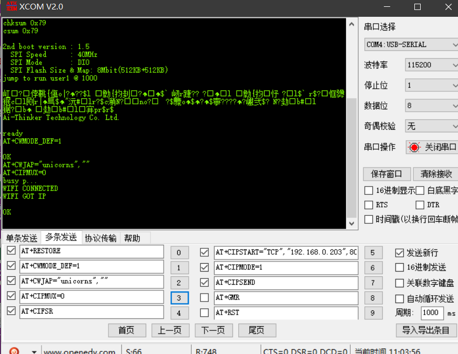
Task: Click send button 9
Action: 373,313
